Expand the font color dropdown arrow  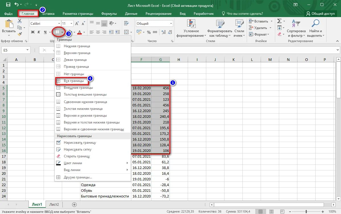(x=84, y=32)
